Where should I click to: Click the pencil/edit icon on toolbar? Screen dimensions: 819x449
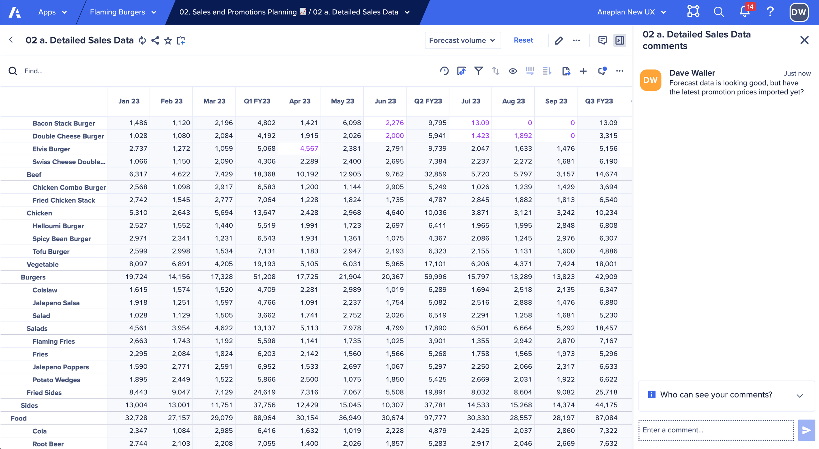point(559,40)
